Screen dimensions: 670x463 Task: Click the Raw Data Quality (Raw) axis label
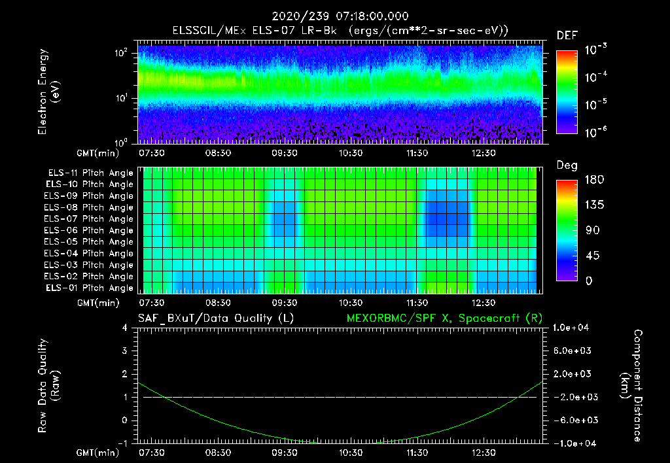[x=48, y=386]
